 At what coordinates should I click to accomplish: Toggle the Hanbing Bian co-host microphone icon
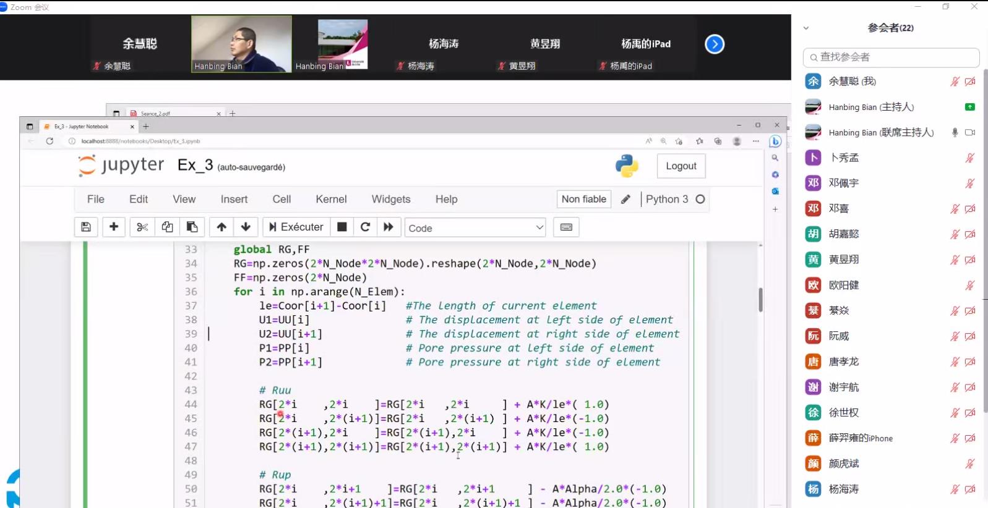point(955,132)
